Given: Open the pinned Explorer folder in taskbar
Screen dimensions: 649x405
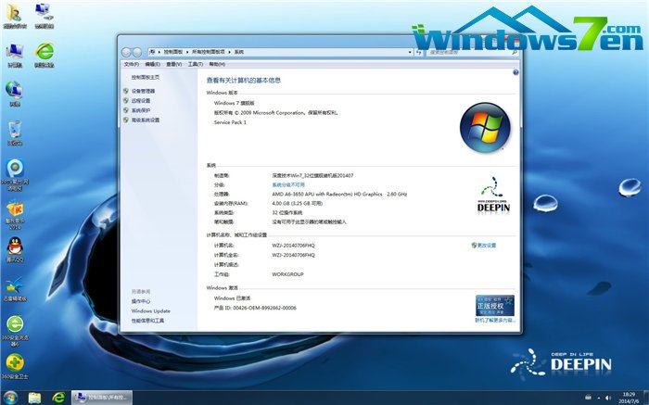Looking at the screenshot, I should click(35, 398).
